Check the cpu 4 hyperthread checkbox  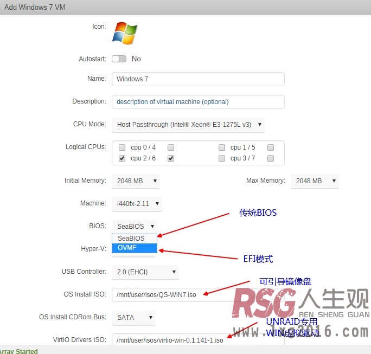tap(171, 147)
